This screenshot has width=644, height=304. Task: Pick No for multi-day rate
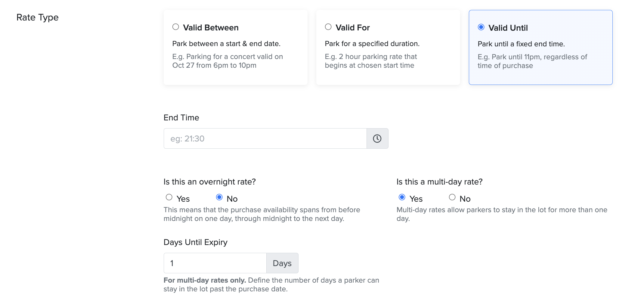[x=452, y=197]
